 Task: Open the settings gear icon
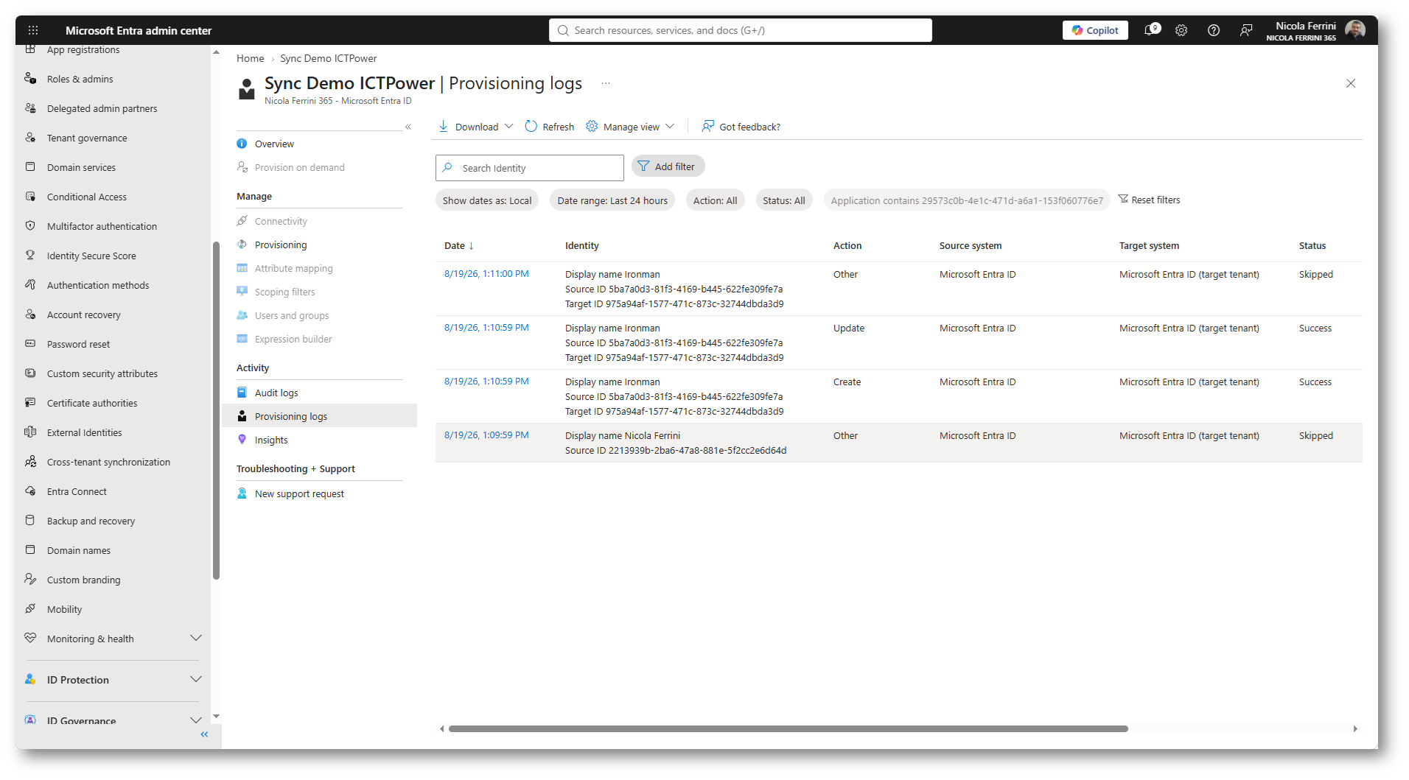(x=1181, y=30)
